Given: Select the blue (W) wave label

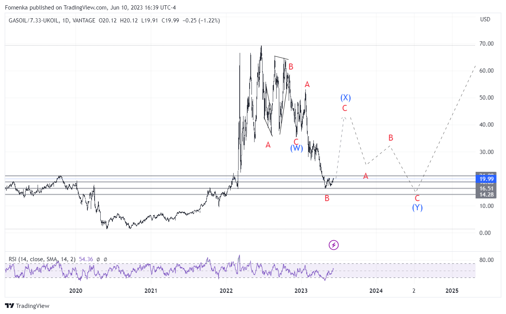Looking at the screenshot, I should pyautogui.click(x=297, y=149).
